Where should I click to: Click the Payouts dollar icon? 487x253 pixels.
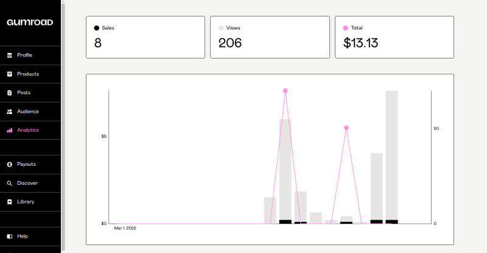tap(9, 165)
